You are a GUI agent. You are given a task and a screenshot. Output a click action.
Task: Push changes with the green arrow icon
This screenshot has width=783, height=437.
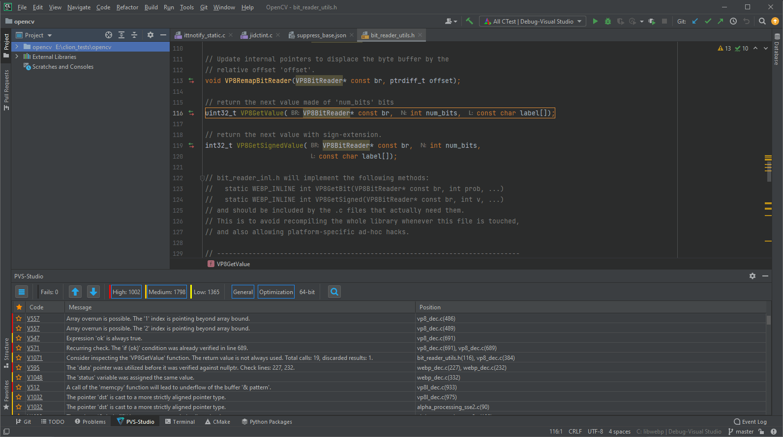(x=721, y=21)
